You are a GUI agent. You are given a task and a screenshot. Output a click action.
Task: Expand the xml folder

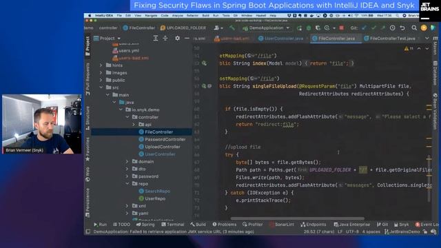(127, 206)
